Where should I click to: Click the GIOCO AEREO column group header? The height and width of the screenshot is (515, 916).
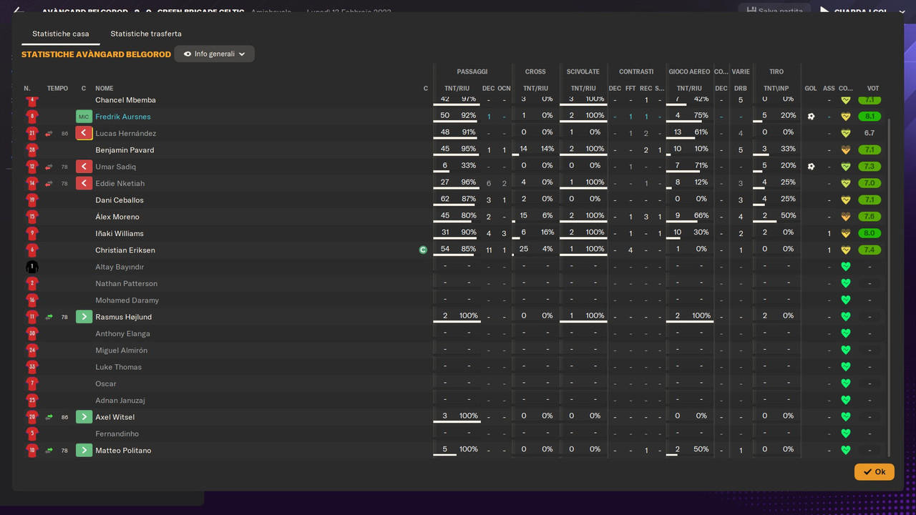tap(689, 72)
